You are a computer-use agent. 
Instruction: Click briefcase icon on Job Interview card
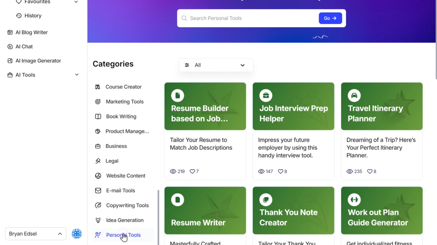pyautogui.click(x=266, y=96)
